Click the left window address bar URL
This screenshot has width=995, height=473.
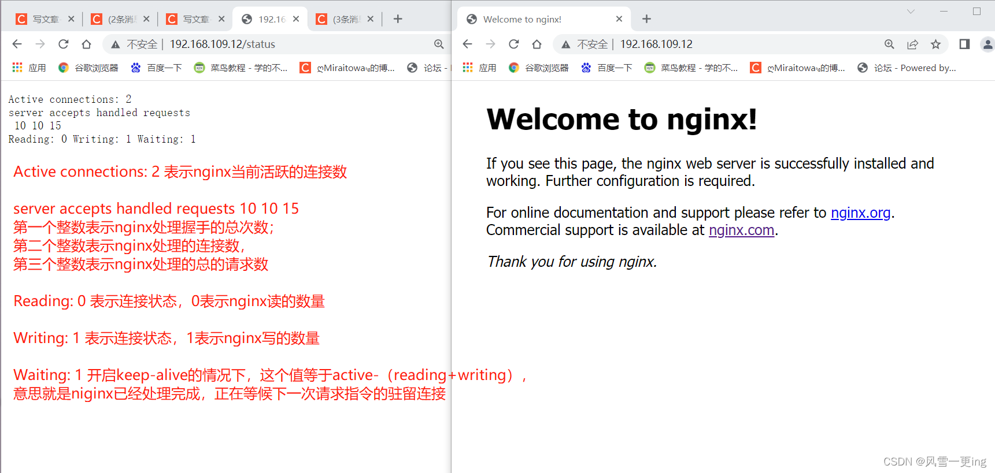[x=223, y=44]
